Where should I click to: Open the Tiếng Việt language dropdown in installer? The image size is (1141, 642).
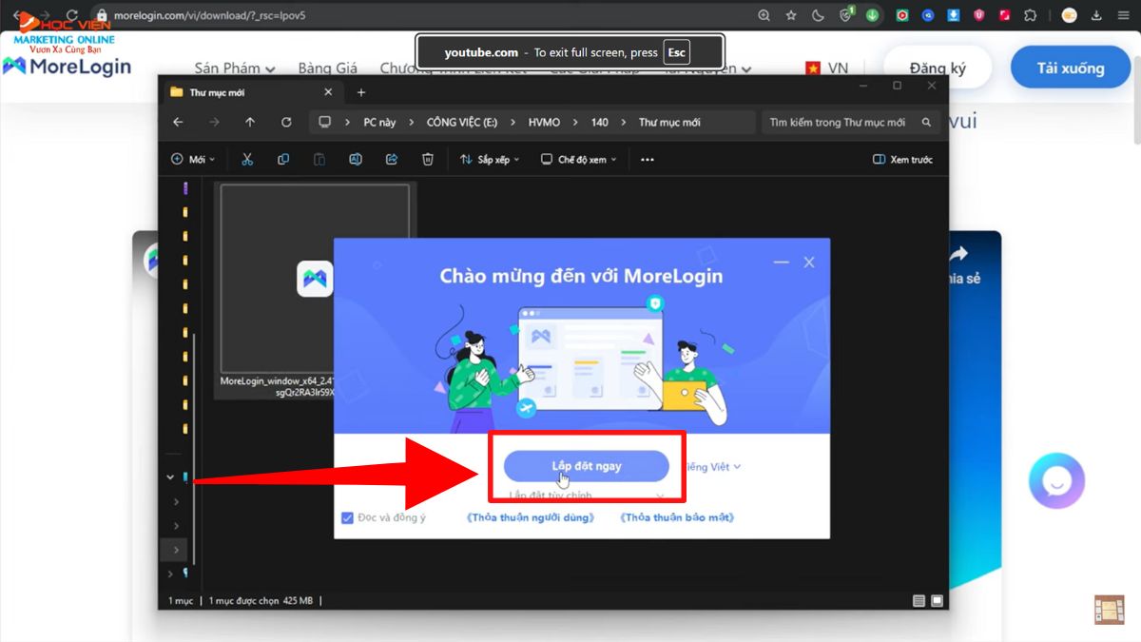pos(713,467)
